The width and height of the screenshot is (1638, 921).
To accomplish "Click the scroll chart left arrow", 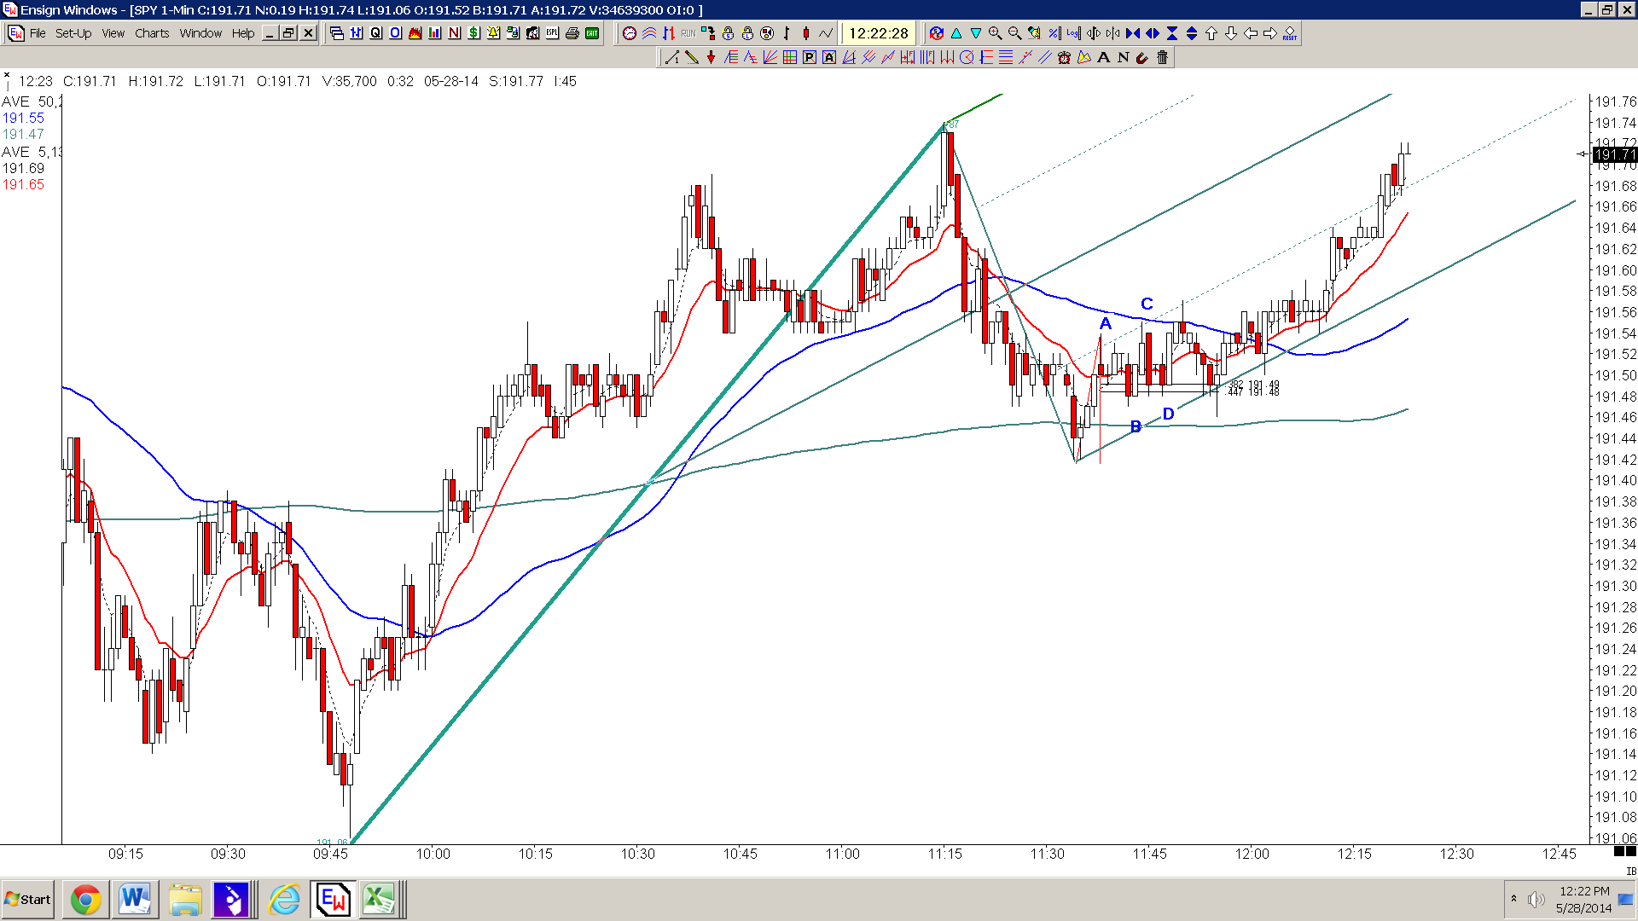I will pyautogui.click(x=1251, y=33).
